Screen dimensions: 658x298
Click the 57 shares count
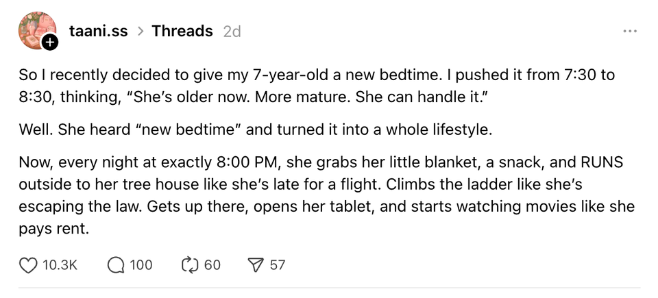pos(277,264)
